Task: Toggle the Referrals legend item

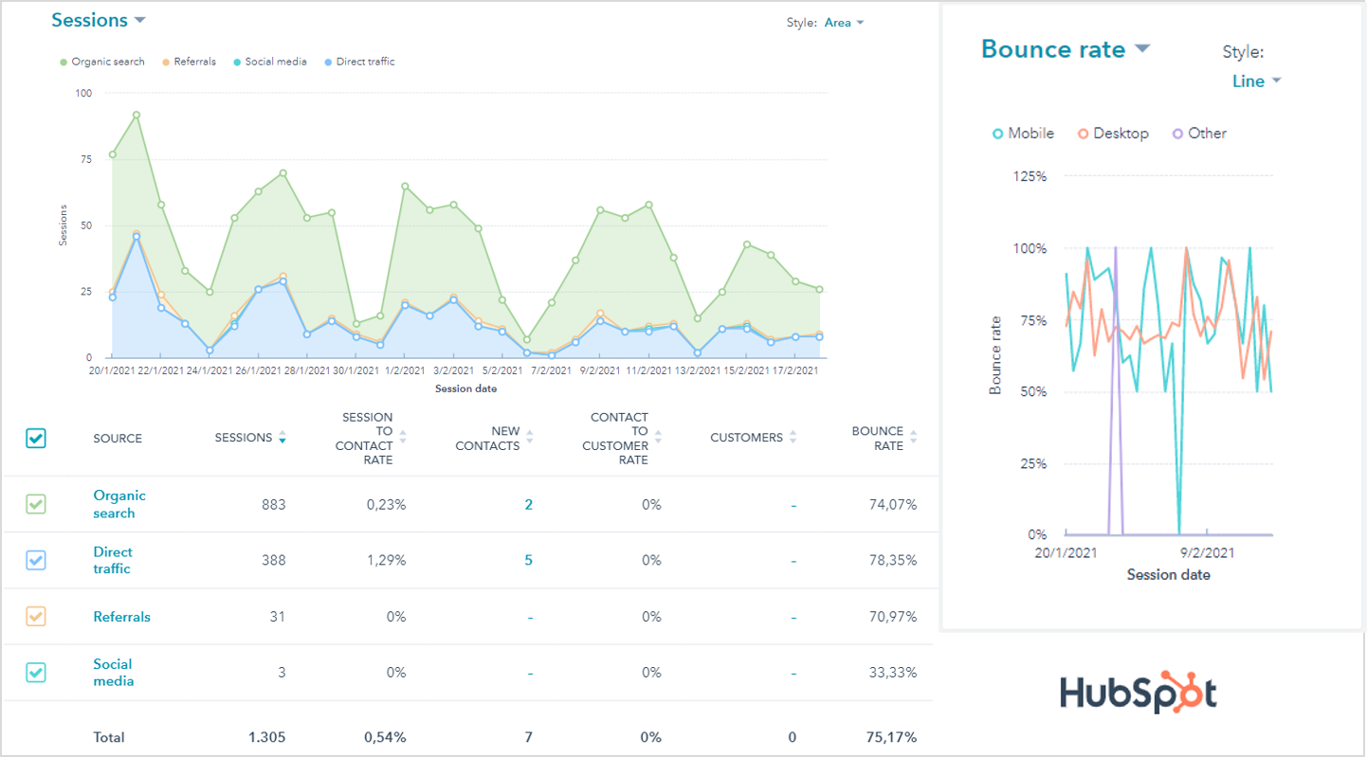Action: pyautogui.click(x=189, y=62)
